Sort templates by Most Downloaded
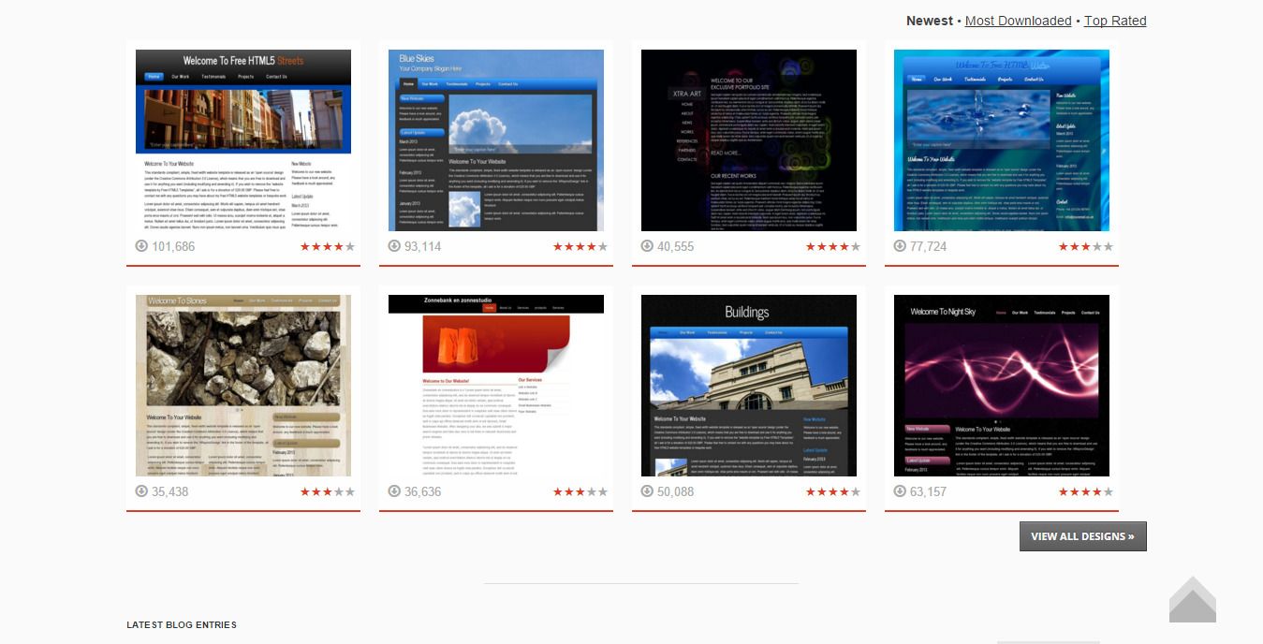 click(1018, 20)
